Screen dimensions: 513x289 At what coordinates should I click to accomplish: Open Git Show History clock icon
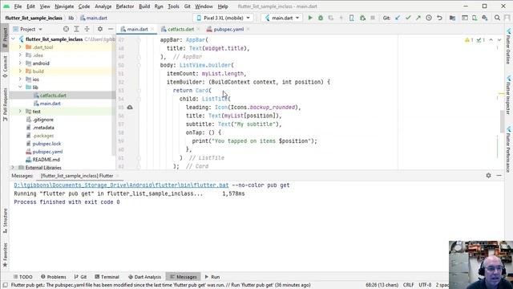(429, 18)
